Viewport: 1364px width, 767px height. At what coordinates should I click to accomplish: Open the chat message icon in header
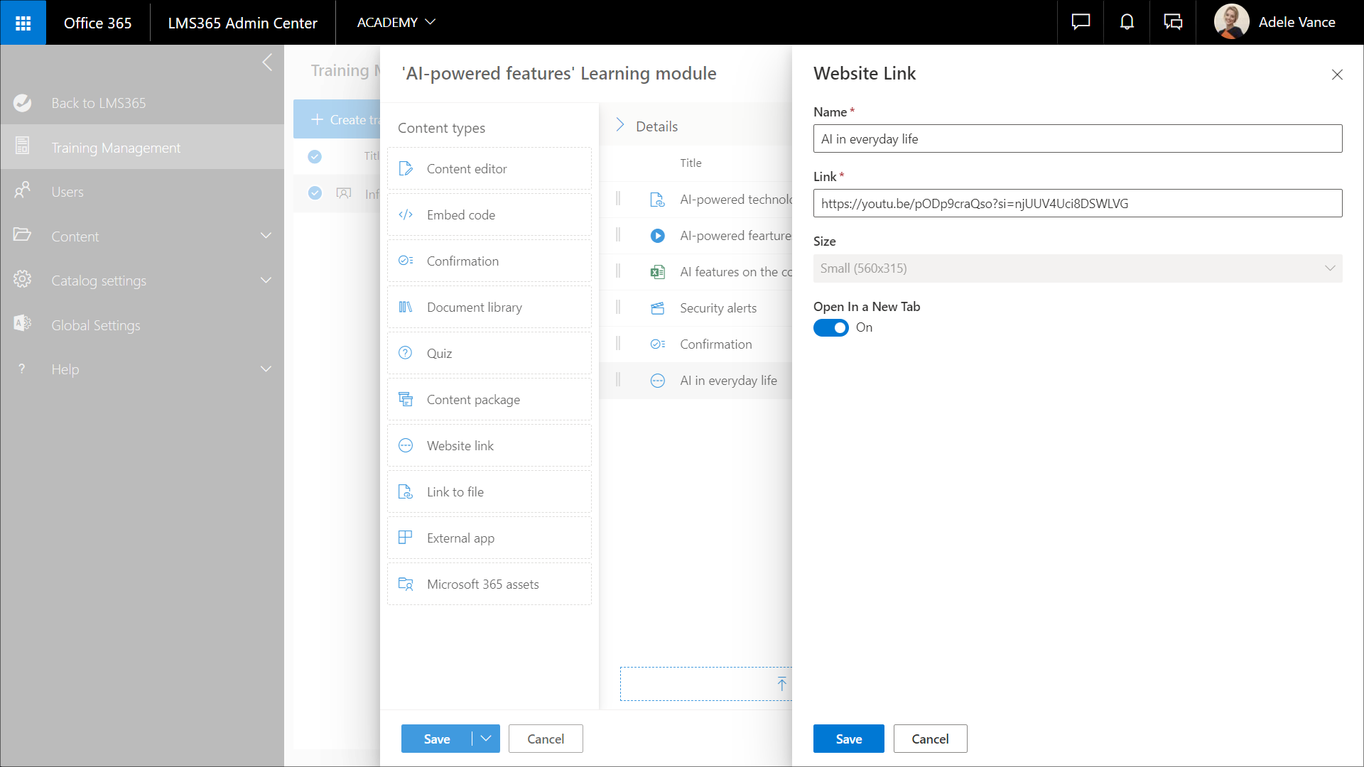point(1081,23)
